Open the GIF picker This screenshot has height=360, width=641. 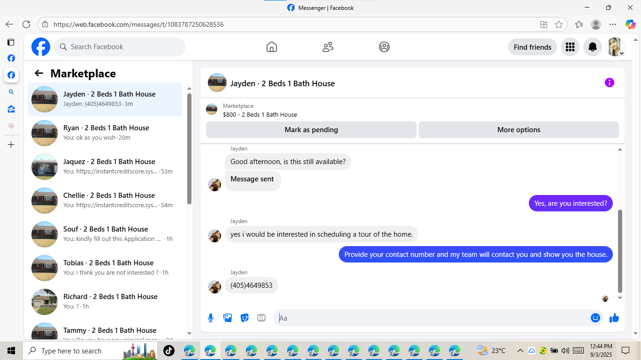[261, 318]
